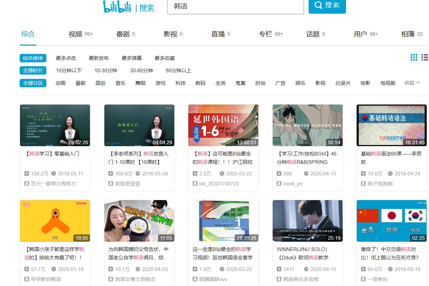Click the uploader icon beside 泡菜女博士郑晓贞

click(x=110, y=279)
